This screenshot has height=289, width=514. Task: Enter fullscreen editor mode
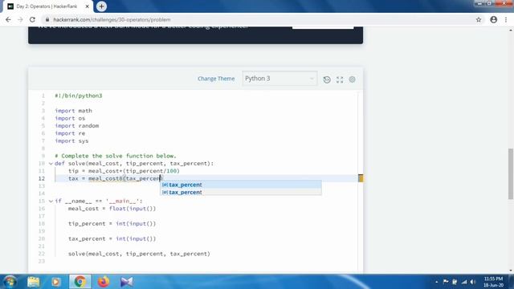[x=340, y=79]
